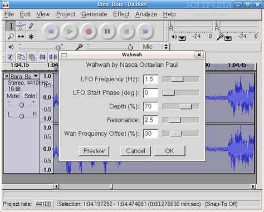Open the record meter dropdown arrow

tap(228, 38)
